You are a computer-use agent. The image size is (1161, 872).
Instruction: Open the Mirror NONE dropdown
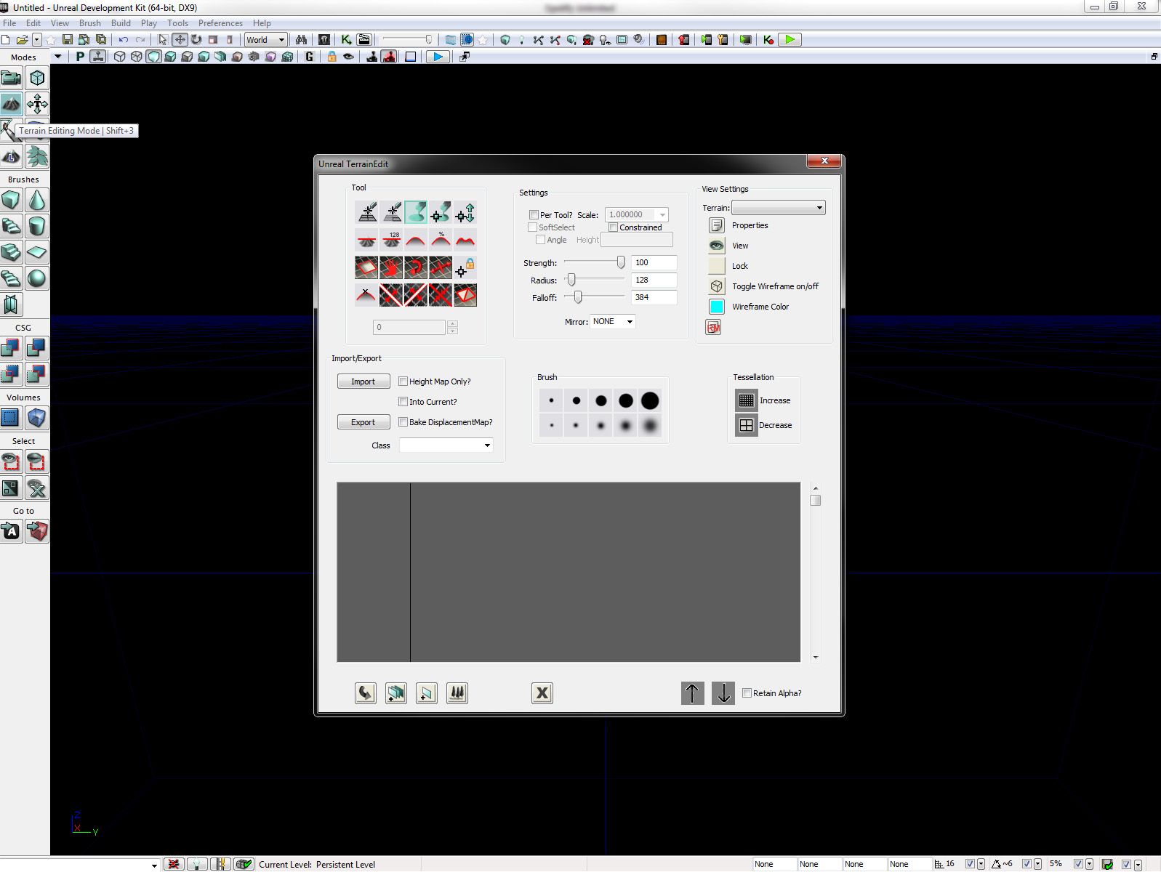[613, 322]
